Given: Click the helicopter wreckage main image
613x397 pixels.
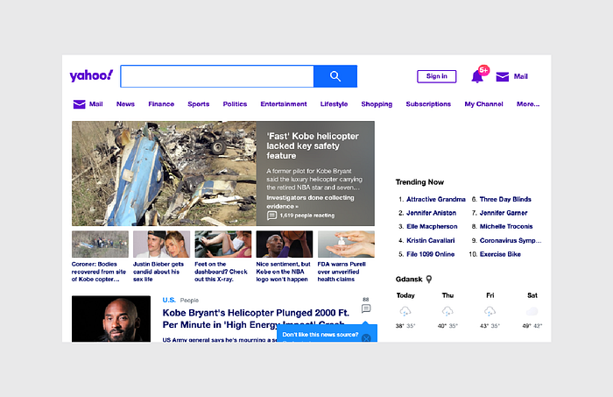Looking at the screenshot, I should [x=165, y=174].
